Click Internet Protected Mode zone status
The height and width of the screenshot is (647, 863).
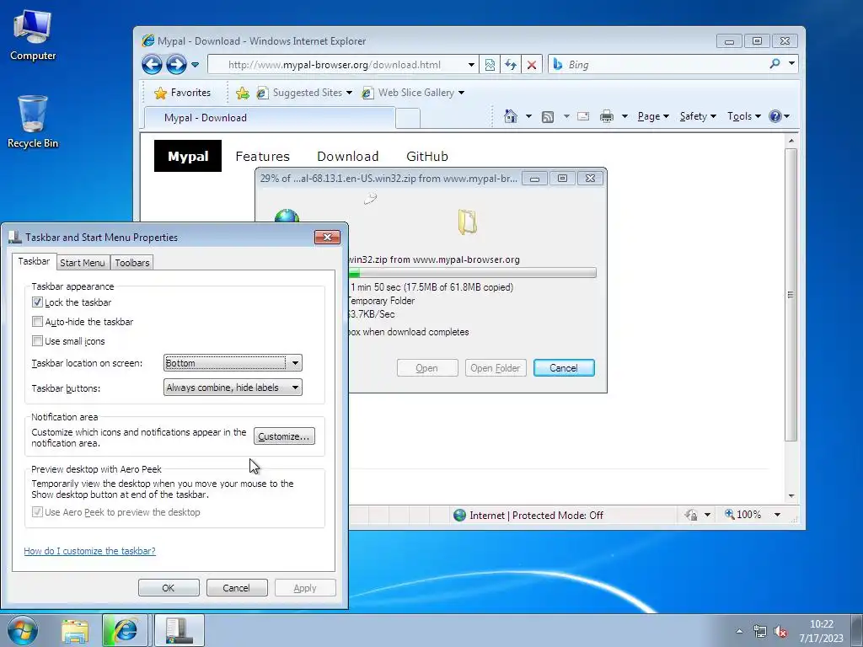528,516
